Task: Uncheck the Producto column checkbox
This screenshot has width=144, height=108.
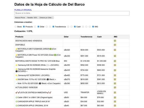Action: tap(24, 27)
